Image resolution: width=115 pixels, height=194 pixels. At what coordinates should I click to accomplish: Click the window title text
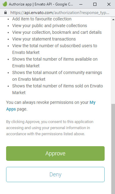(41, 4)
